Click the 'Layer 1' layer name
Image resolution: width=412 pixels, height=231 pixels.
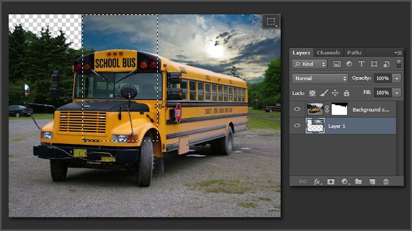pyautogui.click(x=337, y=126)
